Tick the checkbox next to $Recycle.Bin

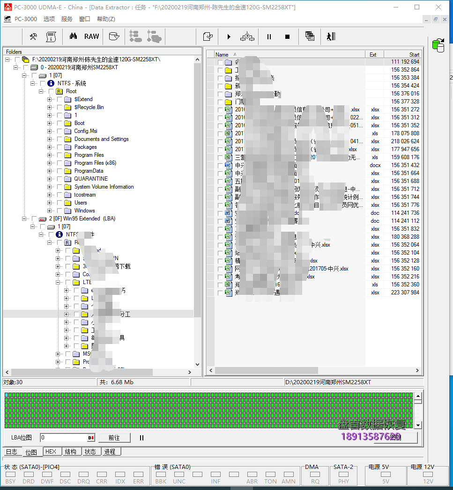pyautogui.click(x=60, y=107)
